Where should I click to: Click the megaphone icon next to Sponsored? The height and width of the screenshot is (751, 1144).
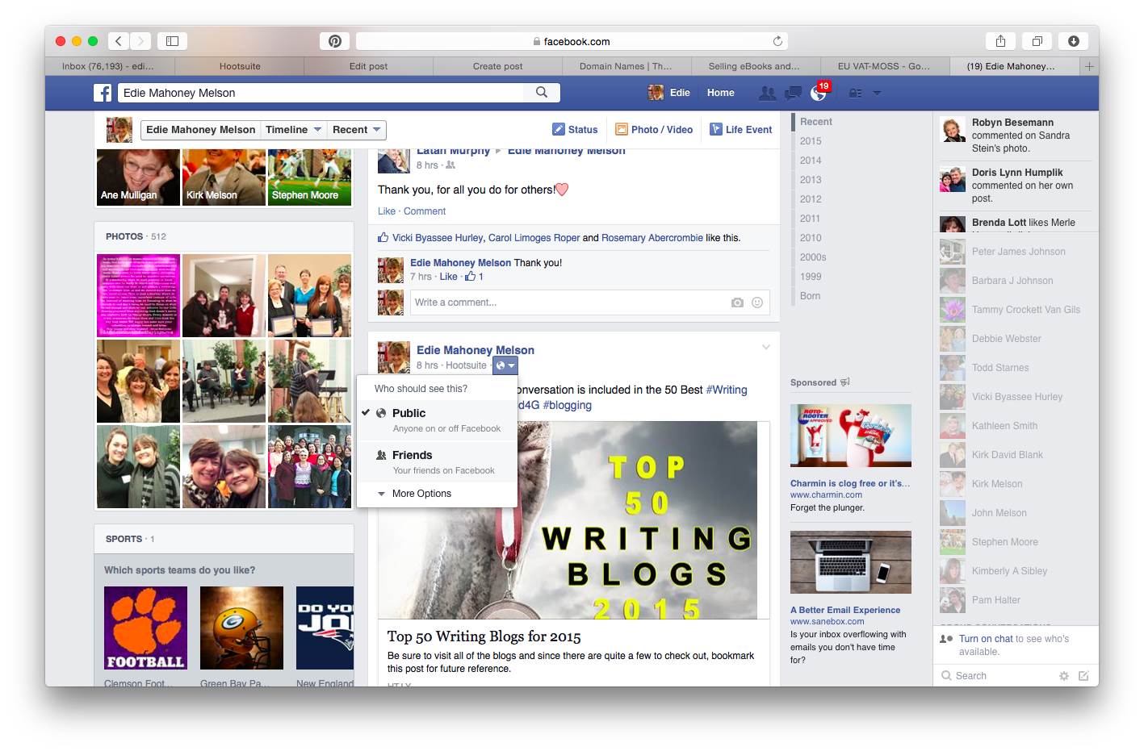pos(845,382)
